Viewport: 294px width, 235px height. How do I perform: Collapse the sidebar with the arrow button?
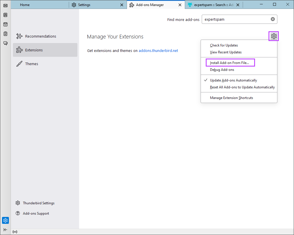(5, 230)
